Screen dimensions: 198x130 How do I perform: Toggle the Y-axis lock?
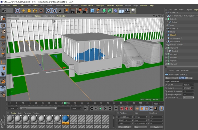click(x=54, y=11)
